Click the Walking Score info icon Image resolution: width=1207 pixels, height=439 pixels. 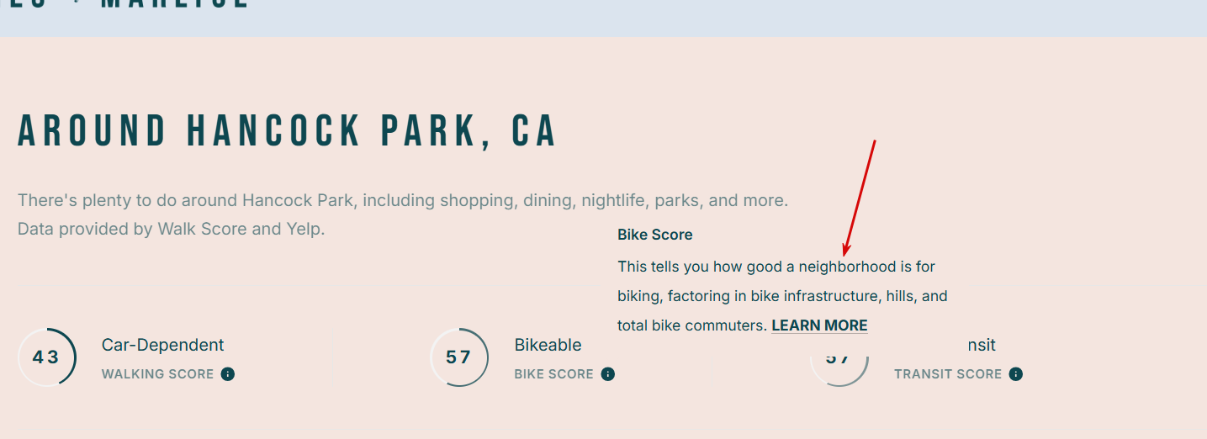(x=227, y=374)
